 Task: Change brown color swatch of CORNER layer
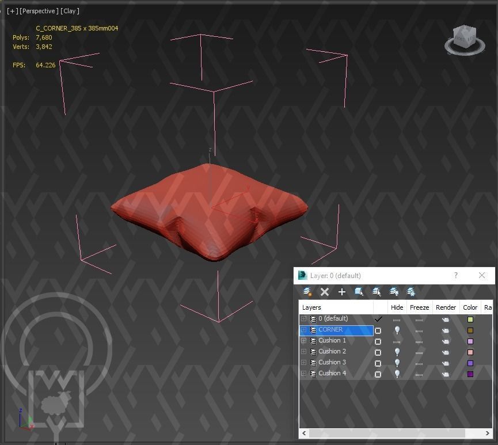(470, 330)
